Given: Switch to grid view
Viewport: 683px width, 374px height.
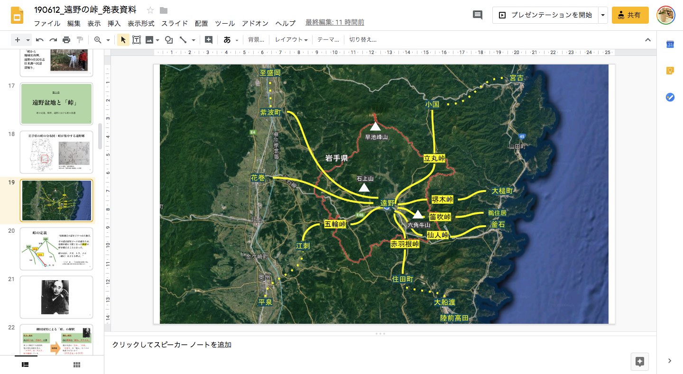Looking at the screenshot, I should pyautogui.click(x=77, y=365).
